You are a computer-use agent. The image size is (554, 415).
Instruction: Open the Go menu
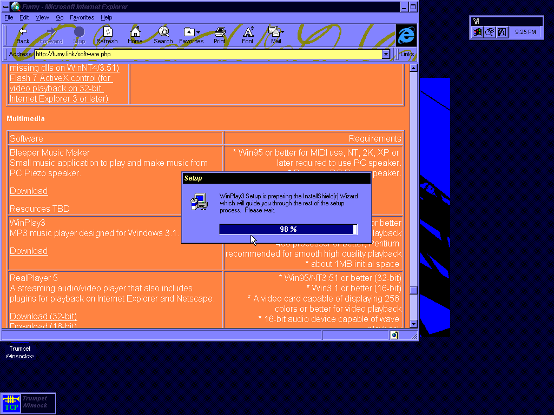60,17
